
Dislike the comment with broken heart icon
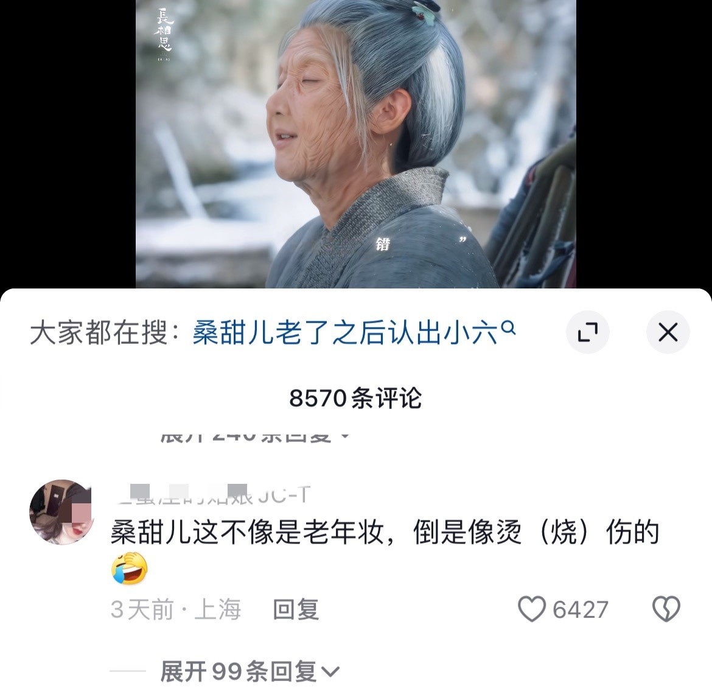tap(666, 609)
